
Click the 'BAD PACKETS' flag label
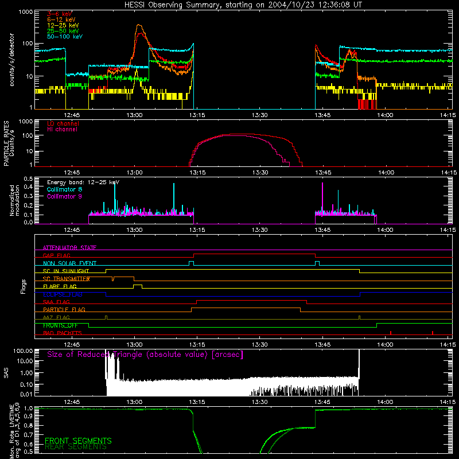[x=63, y=333]
